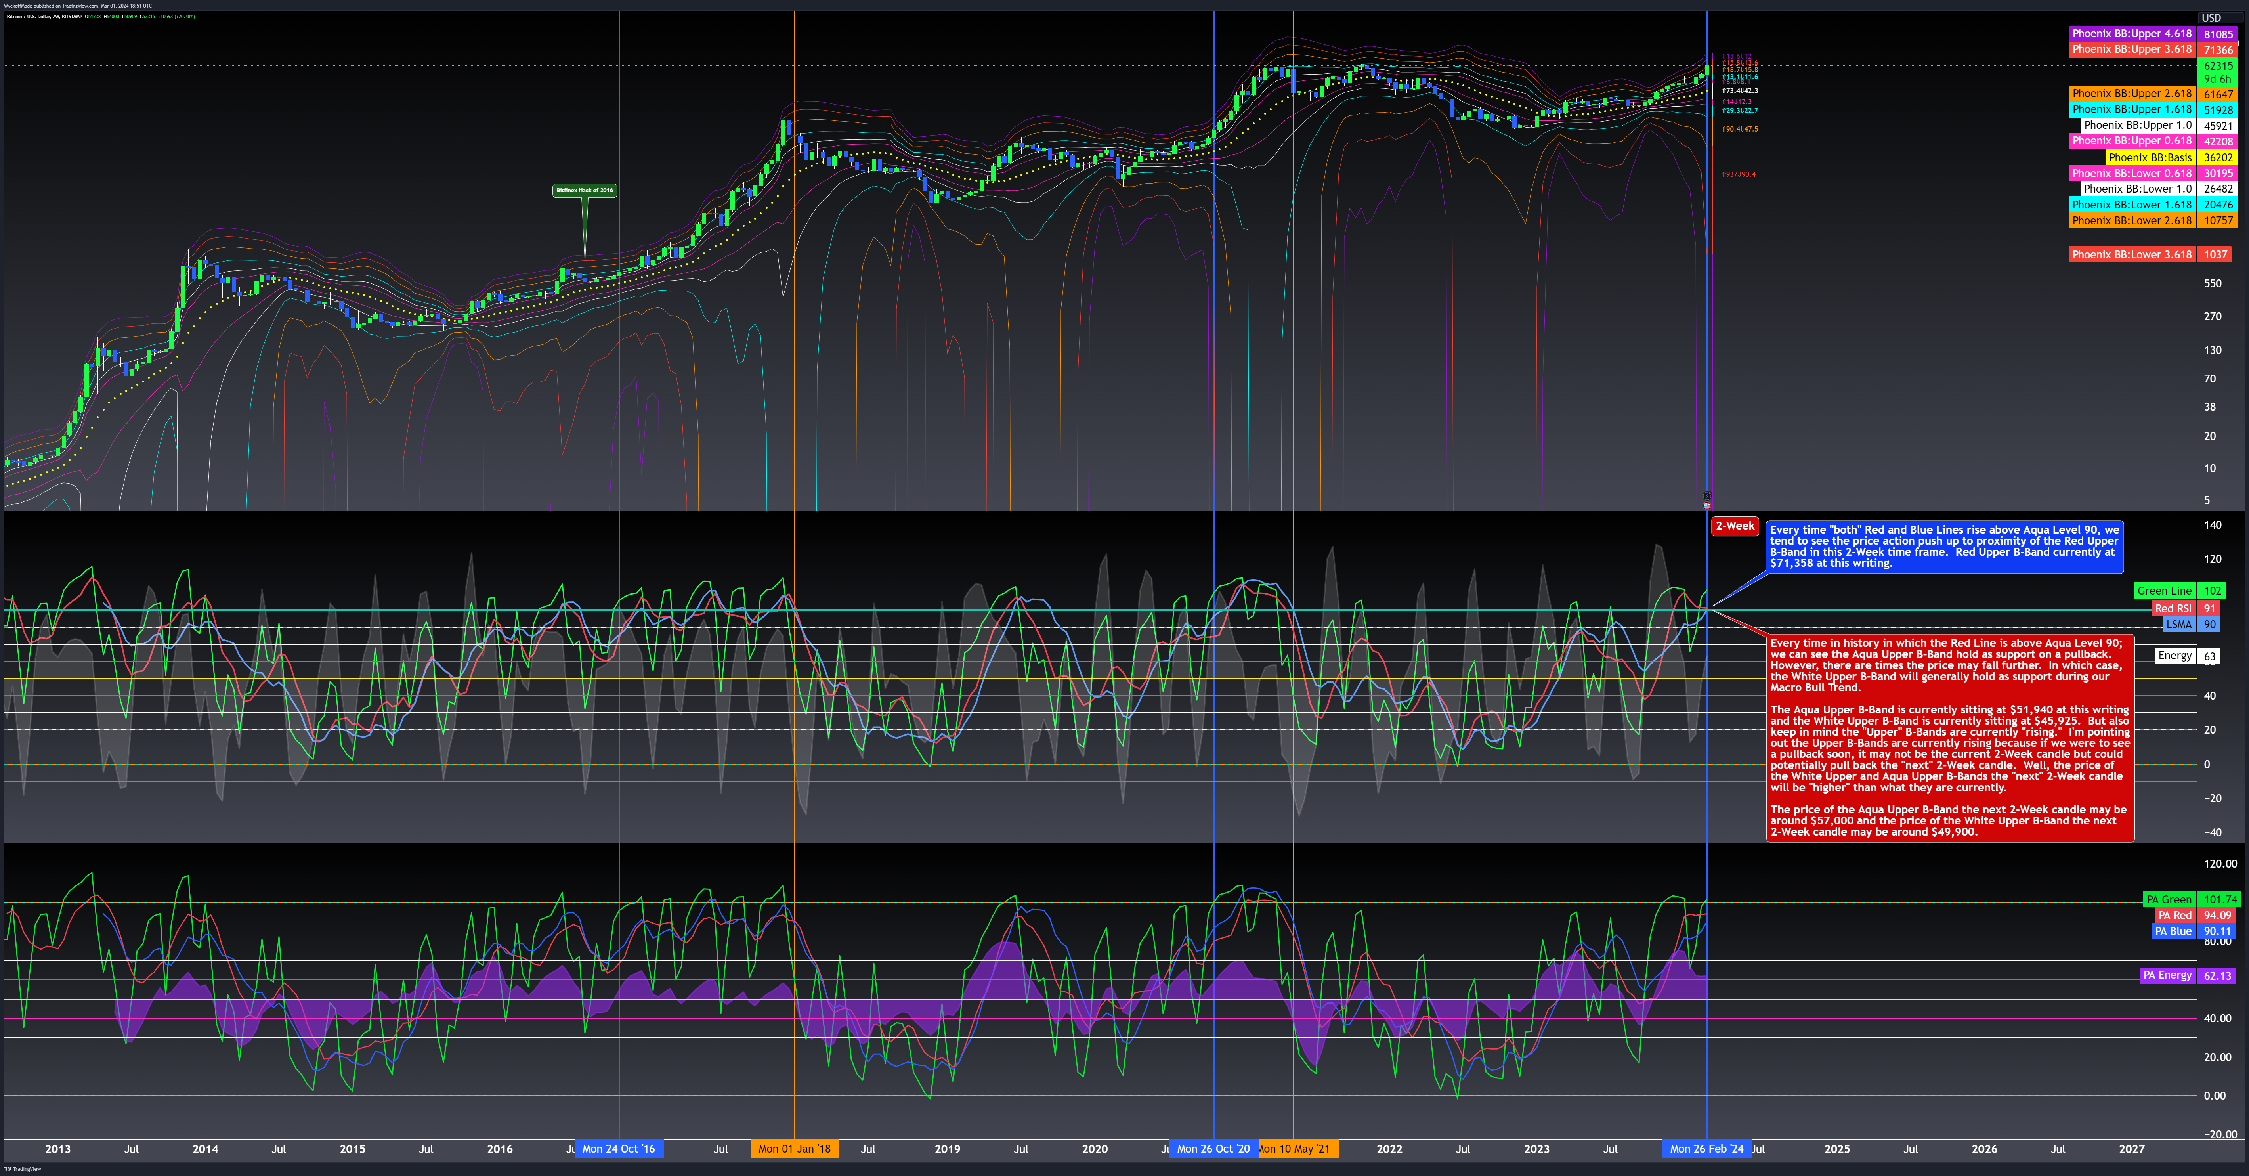Click the blue annotation about Aqua Level 90
Image resolution: width=2249 pixels, height=1176 pixels.
pos(1945,547)
